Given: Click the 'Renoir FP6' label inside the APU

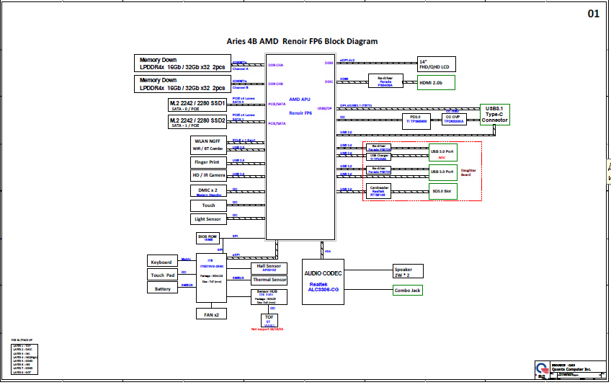Looking at the screenshot, I should tap(300, 113).
